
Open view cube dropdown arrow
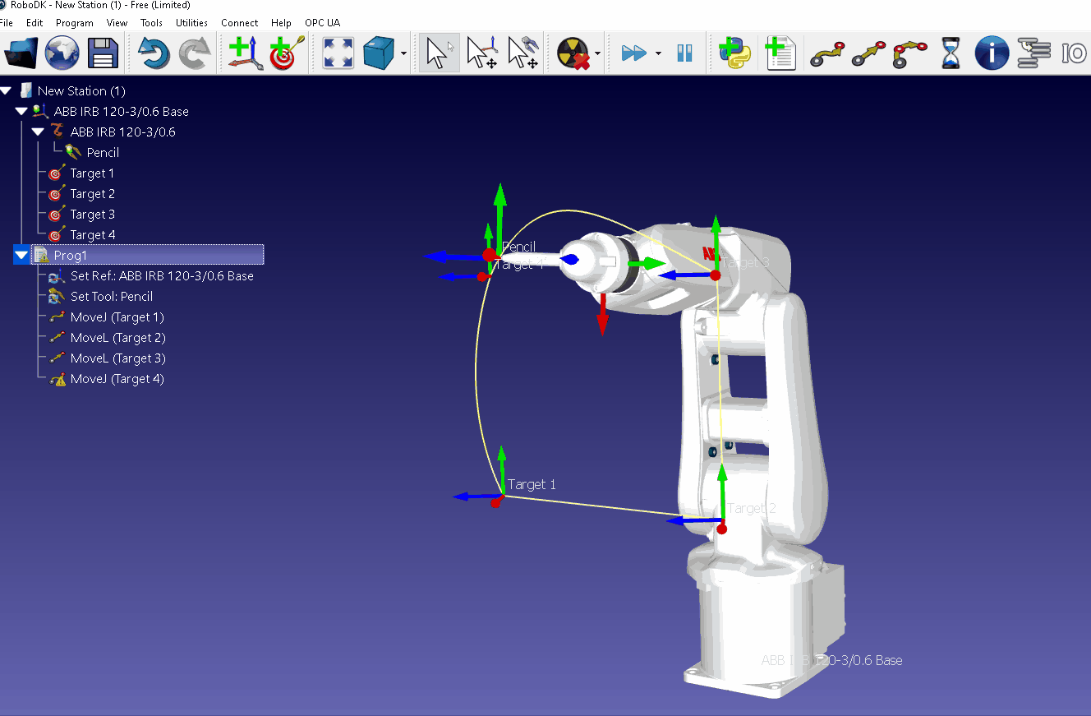pyautogui.click(x=403, y=54)
